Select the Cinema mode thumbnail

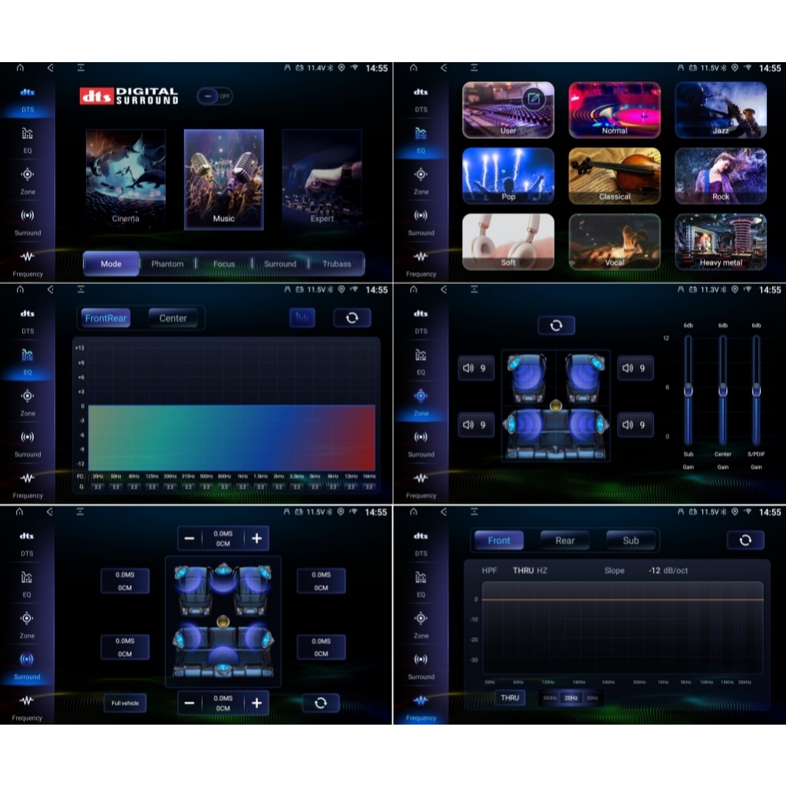[126, 179]
